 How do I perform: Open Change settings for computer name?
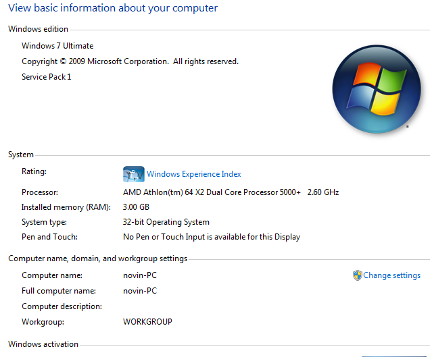click(x=392, y=275)
